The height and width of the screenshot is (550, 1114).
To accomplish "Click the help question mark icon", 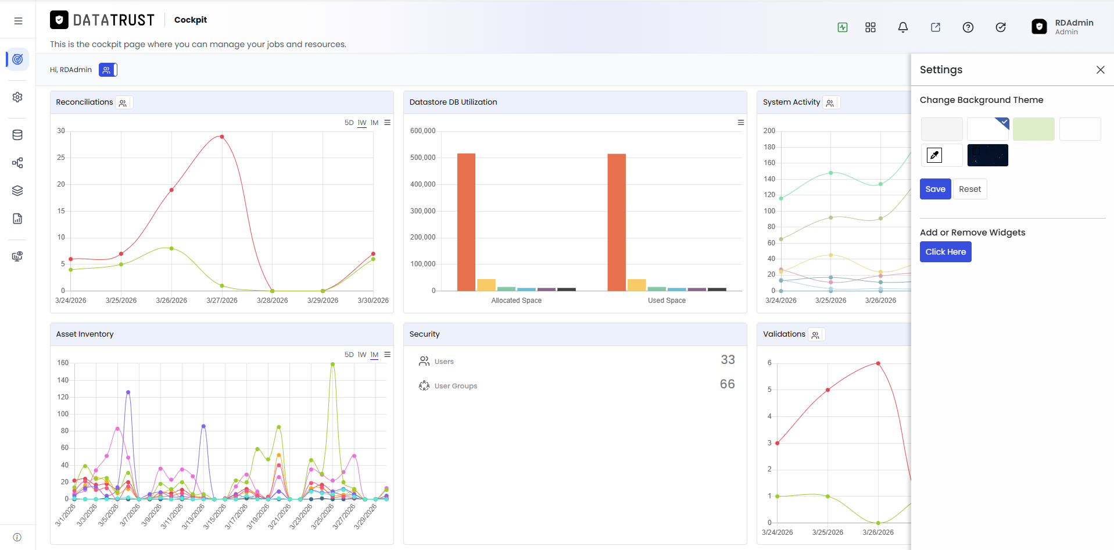I will click(x=968, y=27).
